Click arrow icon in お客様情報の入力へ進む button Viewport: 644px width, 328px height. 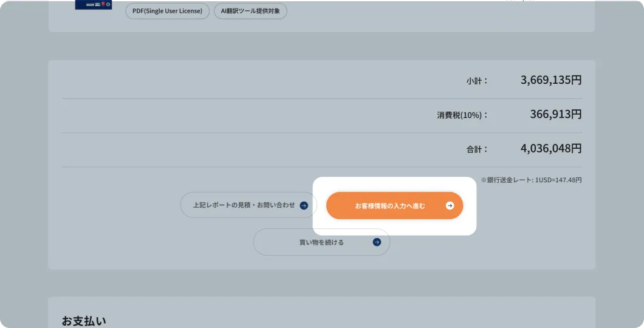tap(450, 206)
